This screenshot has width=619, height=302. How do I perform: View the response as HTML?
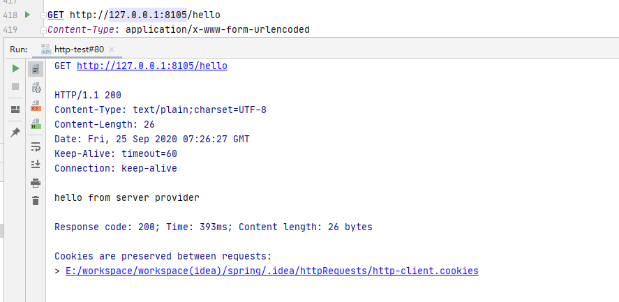tap(36, 125)
